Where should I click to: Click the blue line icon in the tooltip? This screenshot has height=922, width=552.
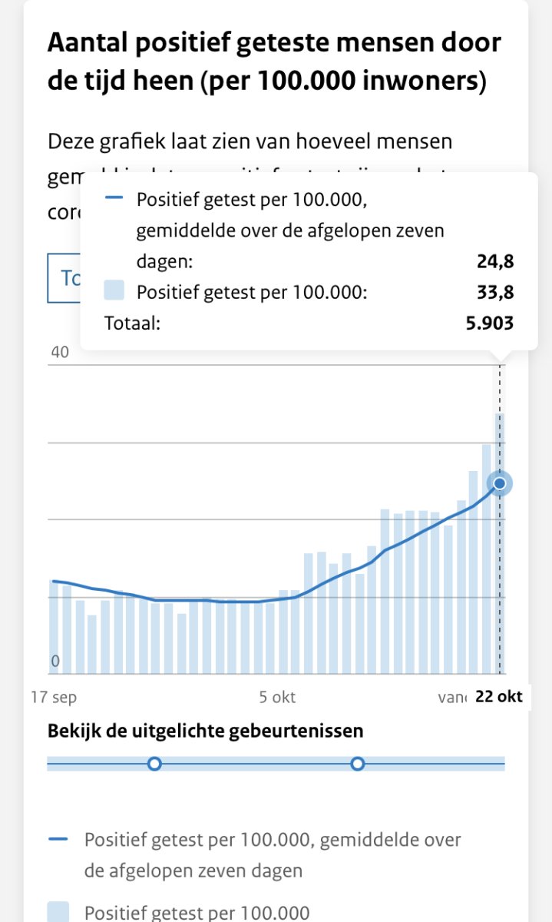pyautogui.click(x=113, y=197)
